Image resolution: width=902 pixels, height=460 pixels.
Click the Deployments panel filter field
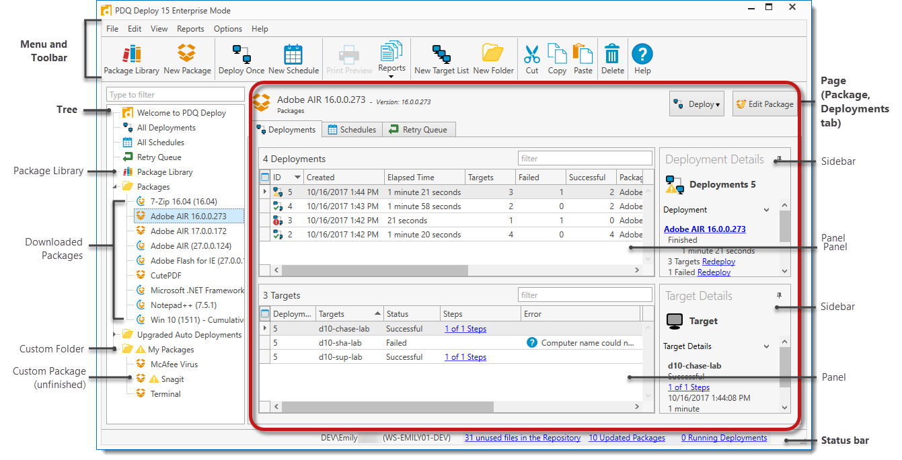pos(585,159)
